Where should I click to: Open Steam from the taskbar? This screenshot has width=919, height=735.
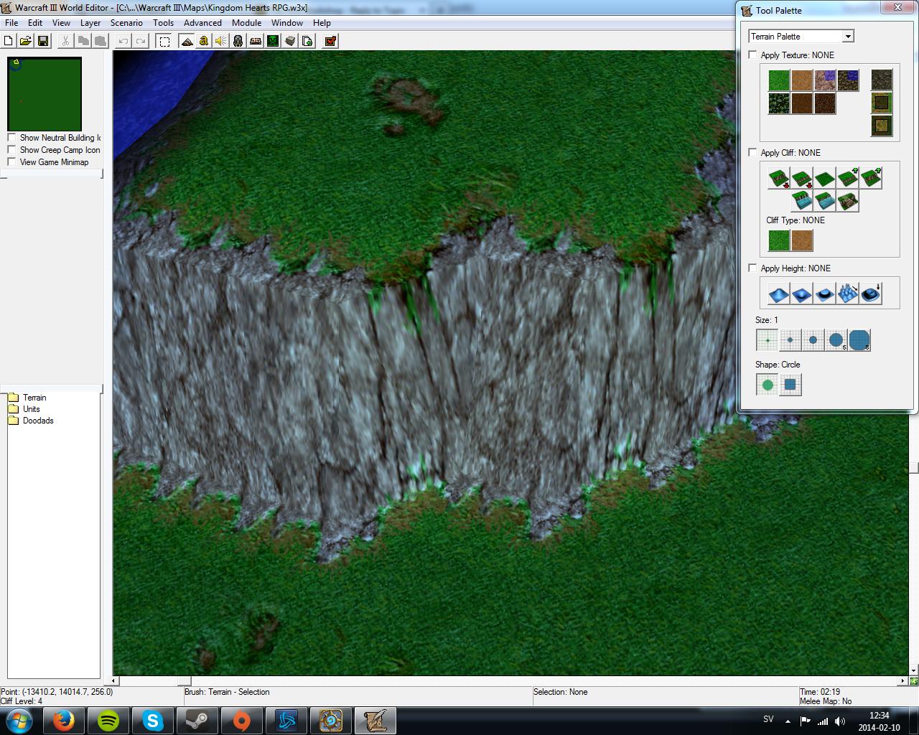click(197, 721)
